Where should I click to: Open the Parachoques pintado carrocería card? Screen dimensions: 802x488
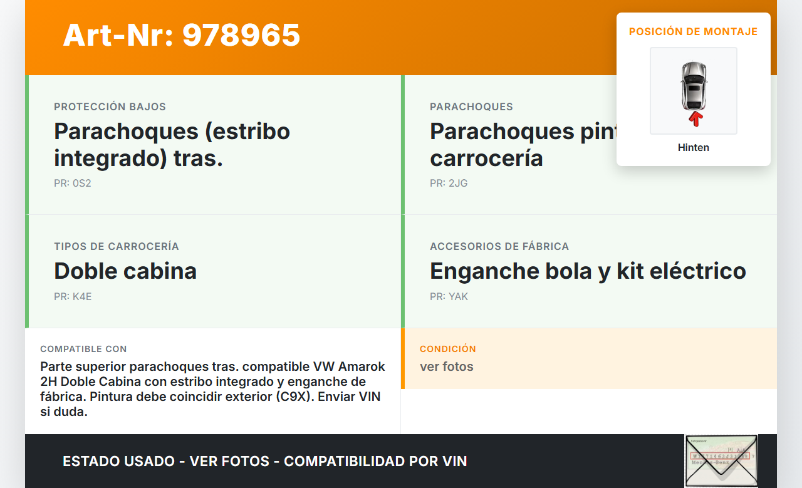589,145
